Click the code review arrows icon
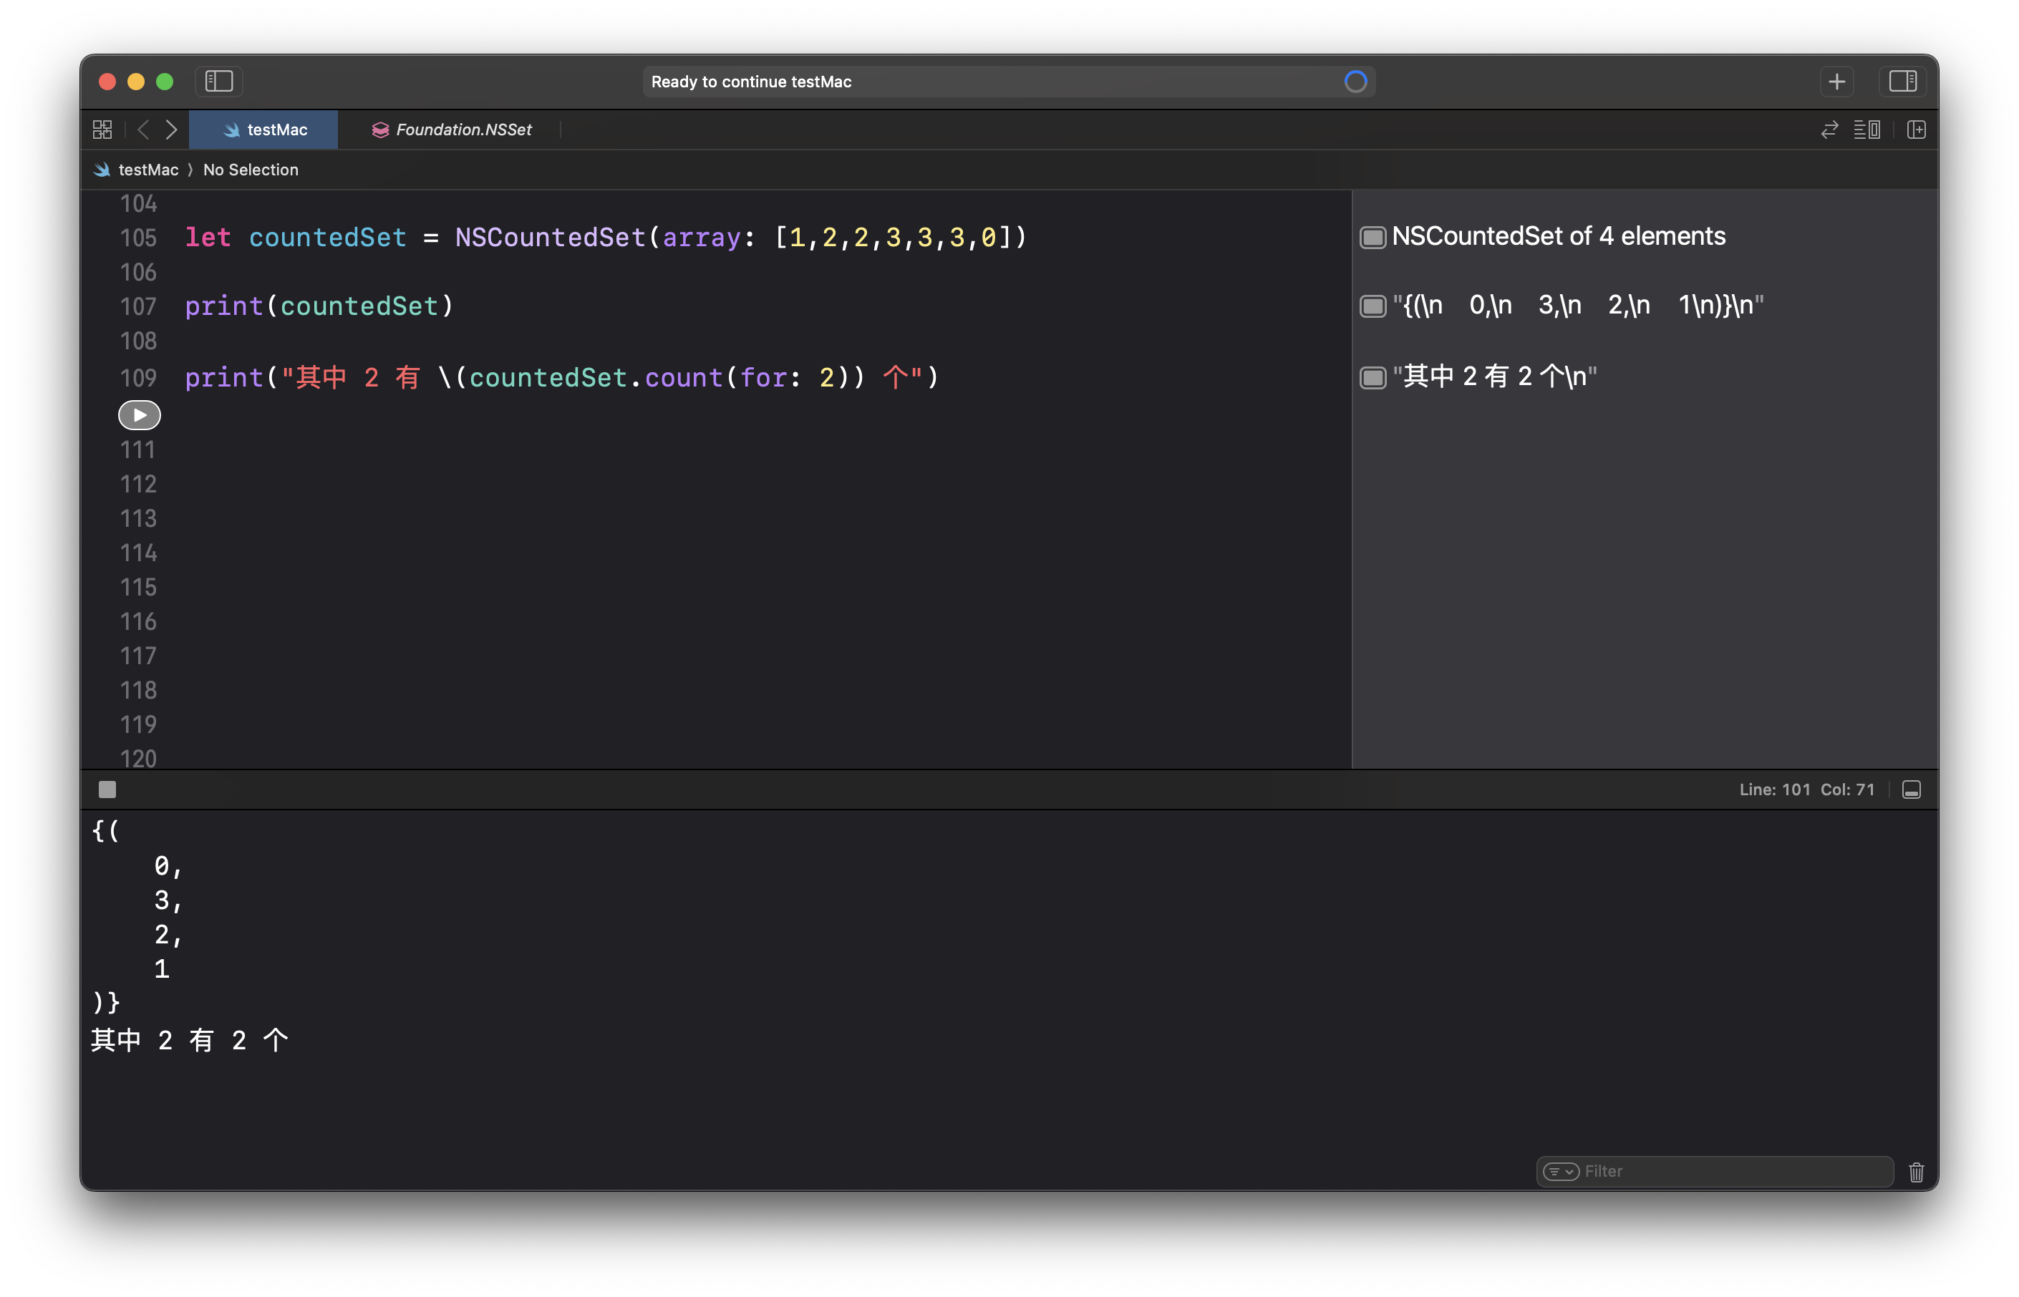2019x1297 pixels. click(1829, 129)
